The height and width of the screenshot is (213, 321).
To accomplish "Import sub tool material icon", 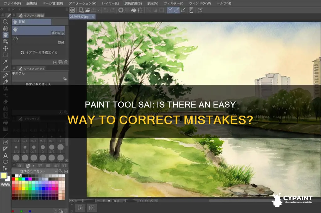I will coord(55,62).
